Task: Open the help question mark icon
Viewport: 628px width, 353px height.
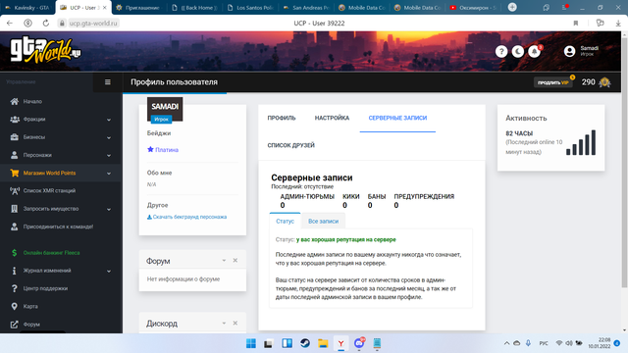Action: click(501, 52)
